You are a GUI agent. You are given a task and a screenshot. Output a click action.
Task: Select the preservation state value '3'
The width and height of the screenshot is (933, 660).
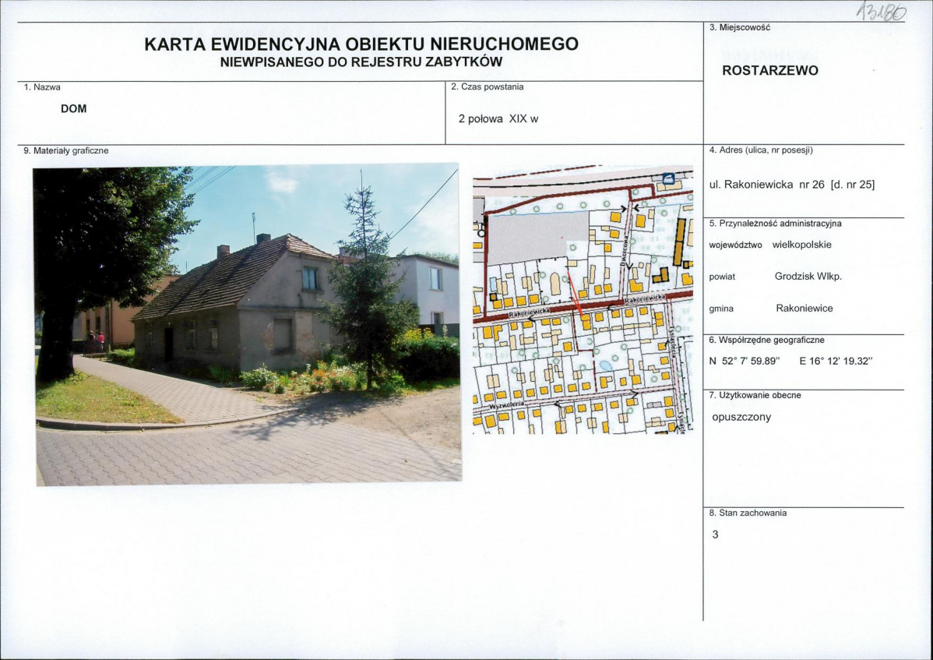click(715, 535)
